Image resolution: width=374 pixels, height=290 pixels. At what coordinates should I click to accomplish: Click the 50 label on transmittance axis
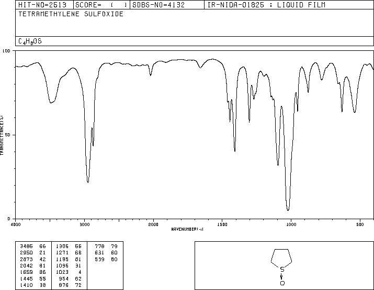click(8, 135)
